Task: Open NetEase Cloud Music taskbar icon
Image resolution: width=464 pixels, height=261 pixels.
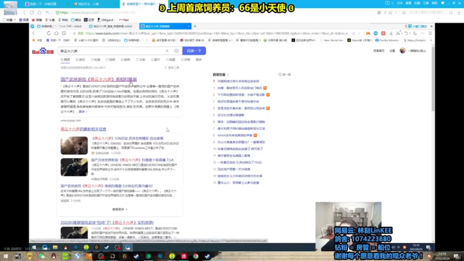Action: pyautogui.click(x=184, y=256)
